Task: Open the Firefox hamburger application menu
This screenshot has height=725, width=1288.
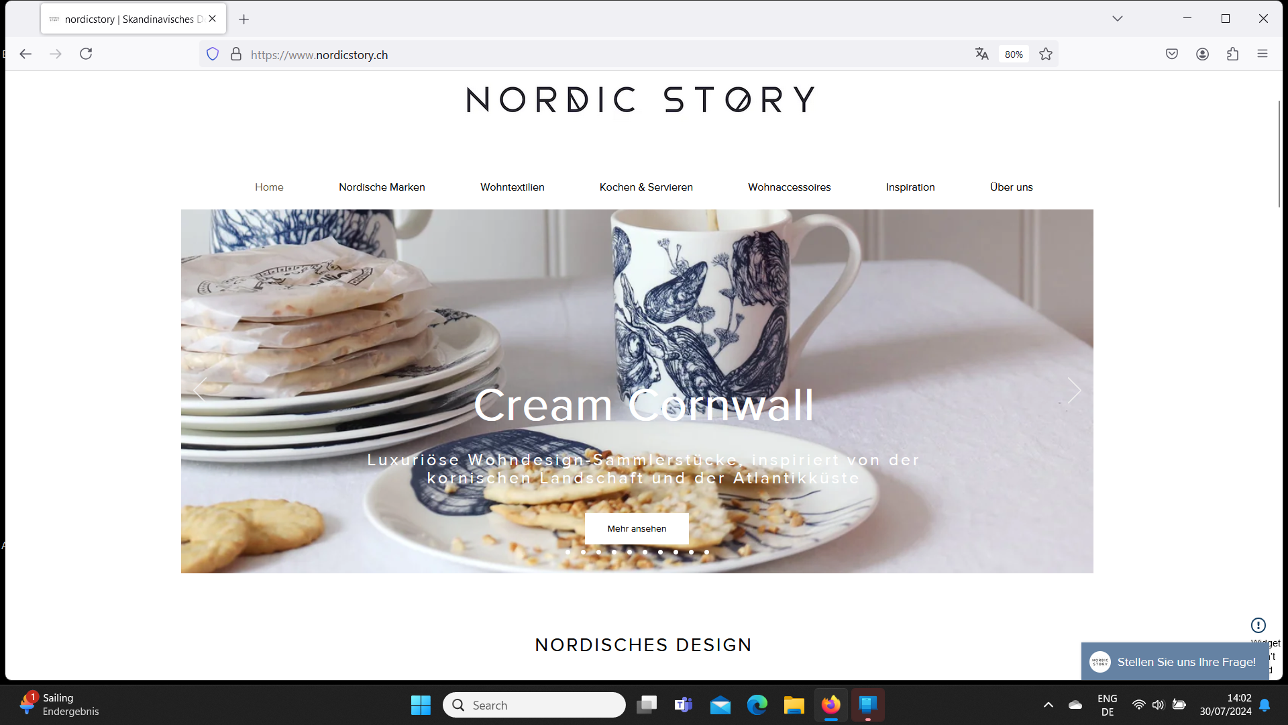Action: [x=1263, y=54]
